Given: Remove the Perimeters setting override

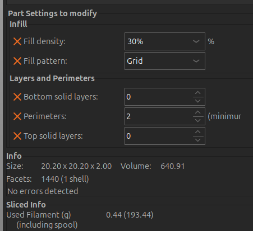Looking at the screenshot, I should (x=17, y=116).
